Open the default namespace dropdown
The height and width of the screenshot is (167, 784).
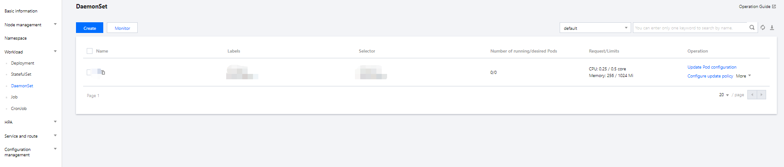[x=595, y=28]
